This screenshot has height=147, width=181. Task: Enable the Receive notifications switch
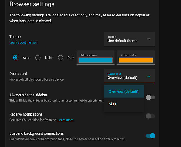point(150,116)
